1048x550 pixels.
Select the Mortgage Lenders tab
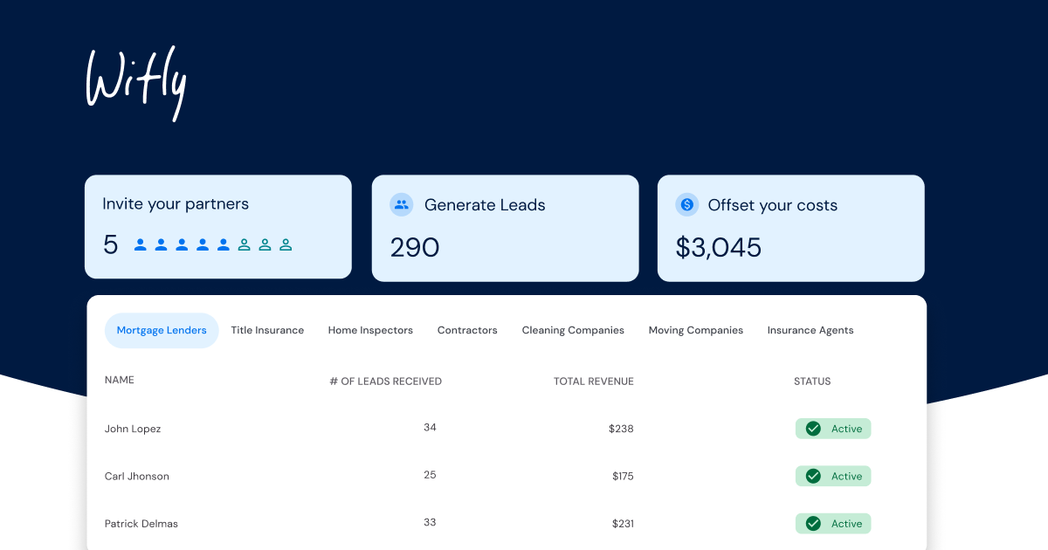click(x=162, y=331)
